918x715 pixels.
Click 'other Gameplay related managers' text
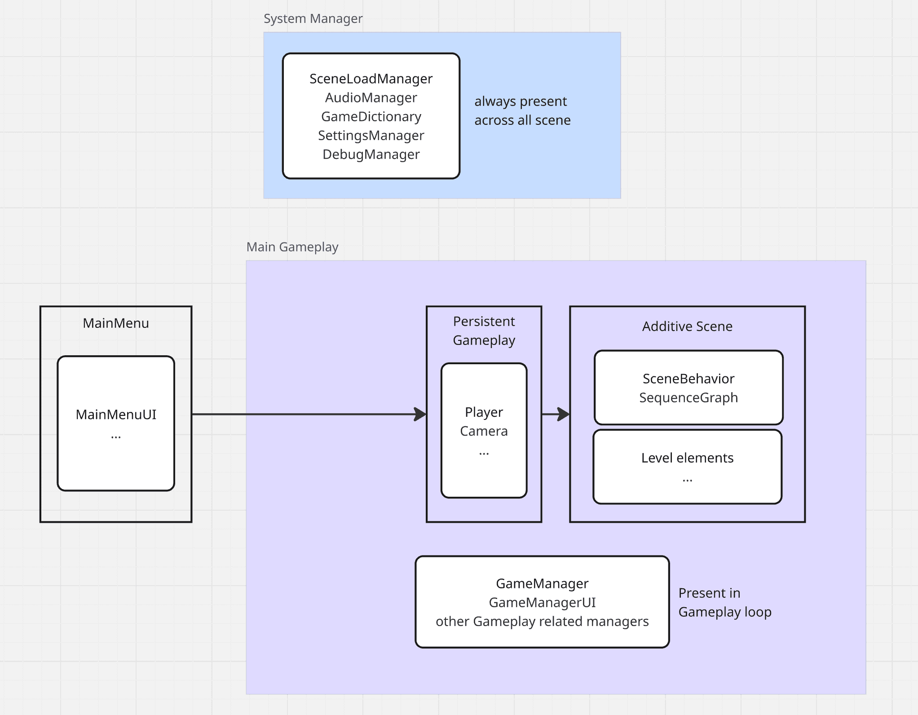(x=542, y=621)
